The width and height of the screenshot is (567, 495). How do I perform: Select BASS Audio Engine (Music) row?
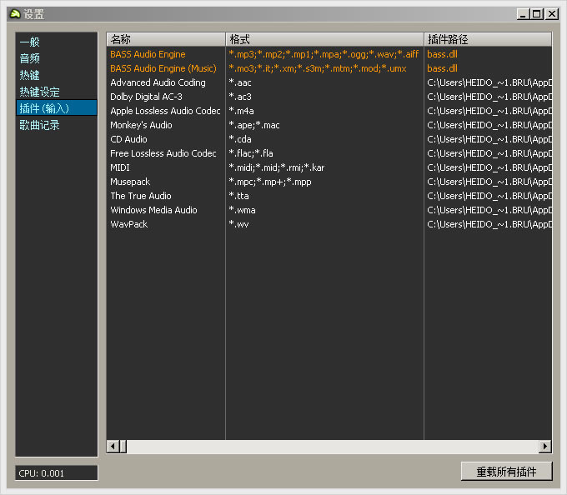pos(163,68)
